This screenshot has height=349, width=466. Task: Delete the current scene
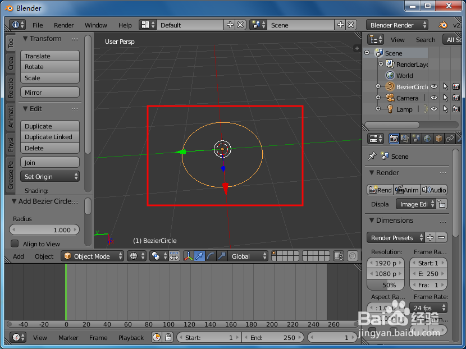pos(351,25)
